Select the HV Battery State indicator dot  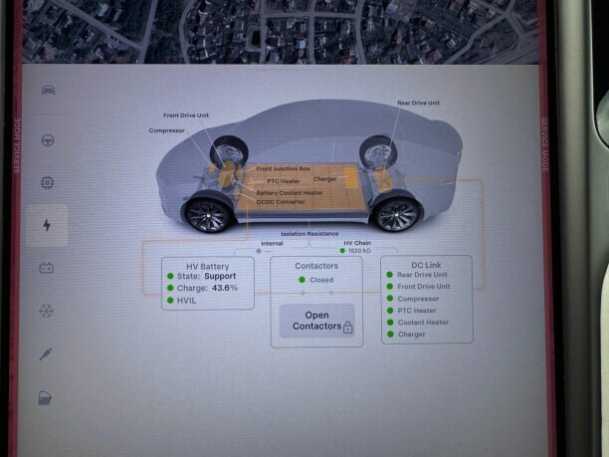click(170, 276)
